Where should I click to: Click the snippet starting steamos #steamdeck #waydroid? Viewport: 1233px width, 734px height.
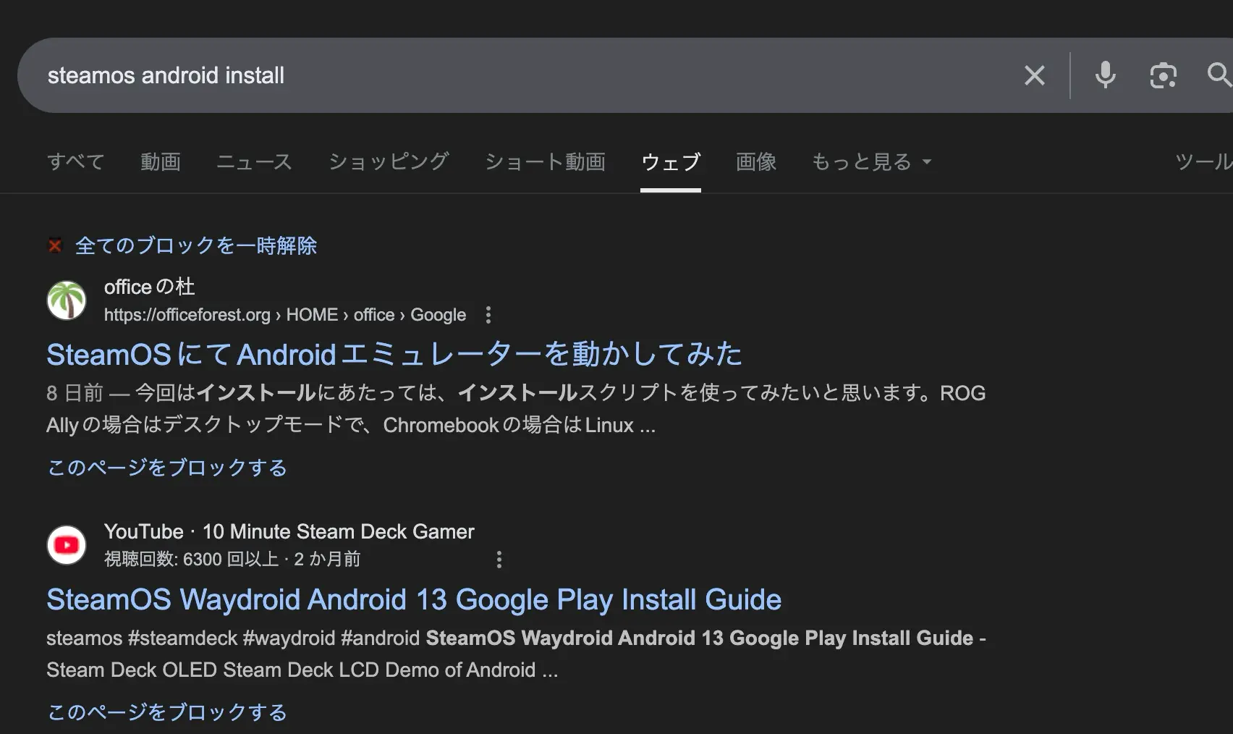(x=516, y=654)
